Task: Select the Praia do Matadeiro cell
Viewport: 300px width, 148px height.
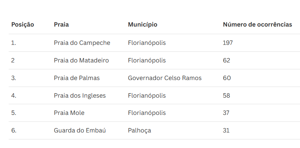Action: pos(81,60)
